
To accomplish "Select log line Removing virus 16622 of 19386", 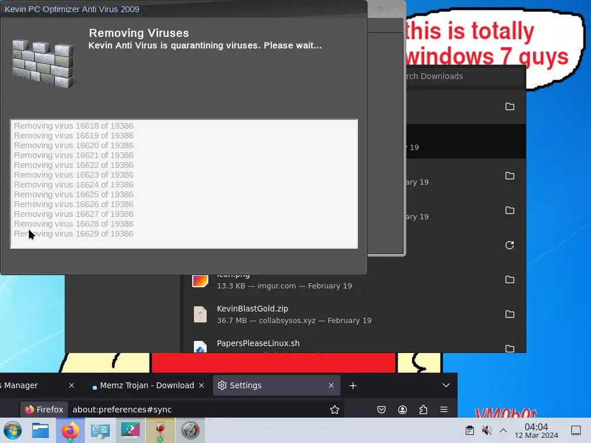I will [x=73, y=165].
